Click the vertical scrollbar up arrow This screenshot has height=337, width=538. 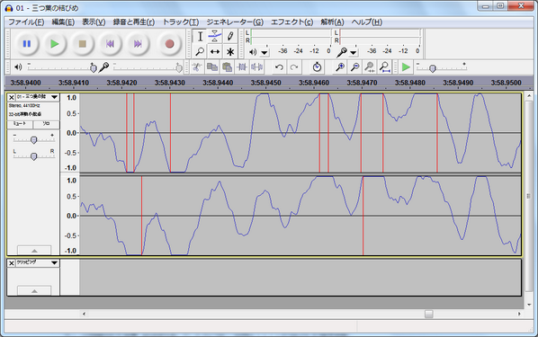point(529,95)
